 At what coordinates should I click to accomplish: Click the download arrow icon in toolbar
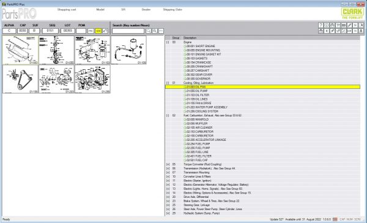click(361, 31)
